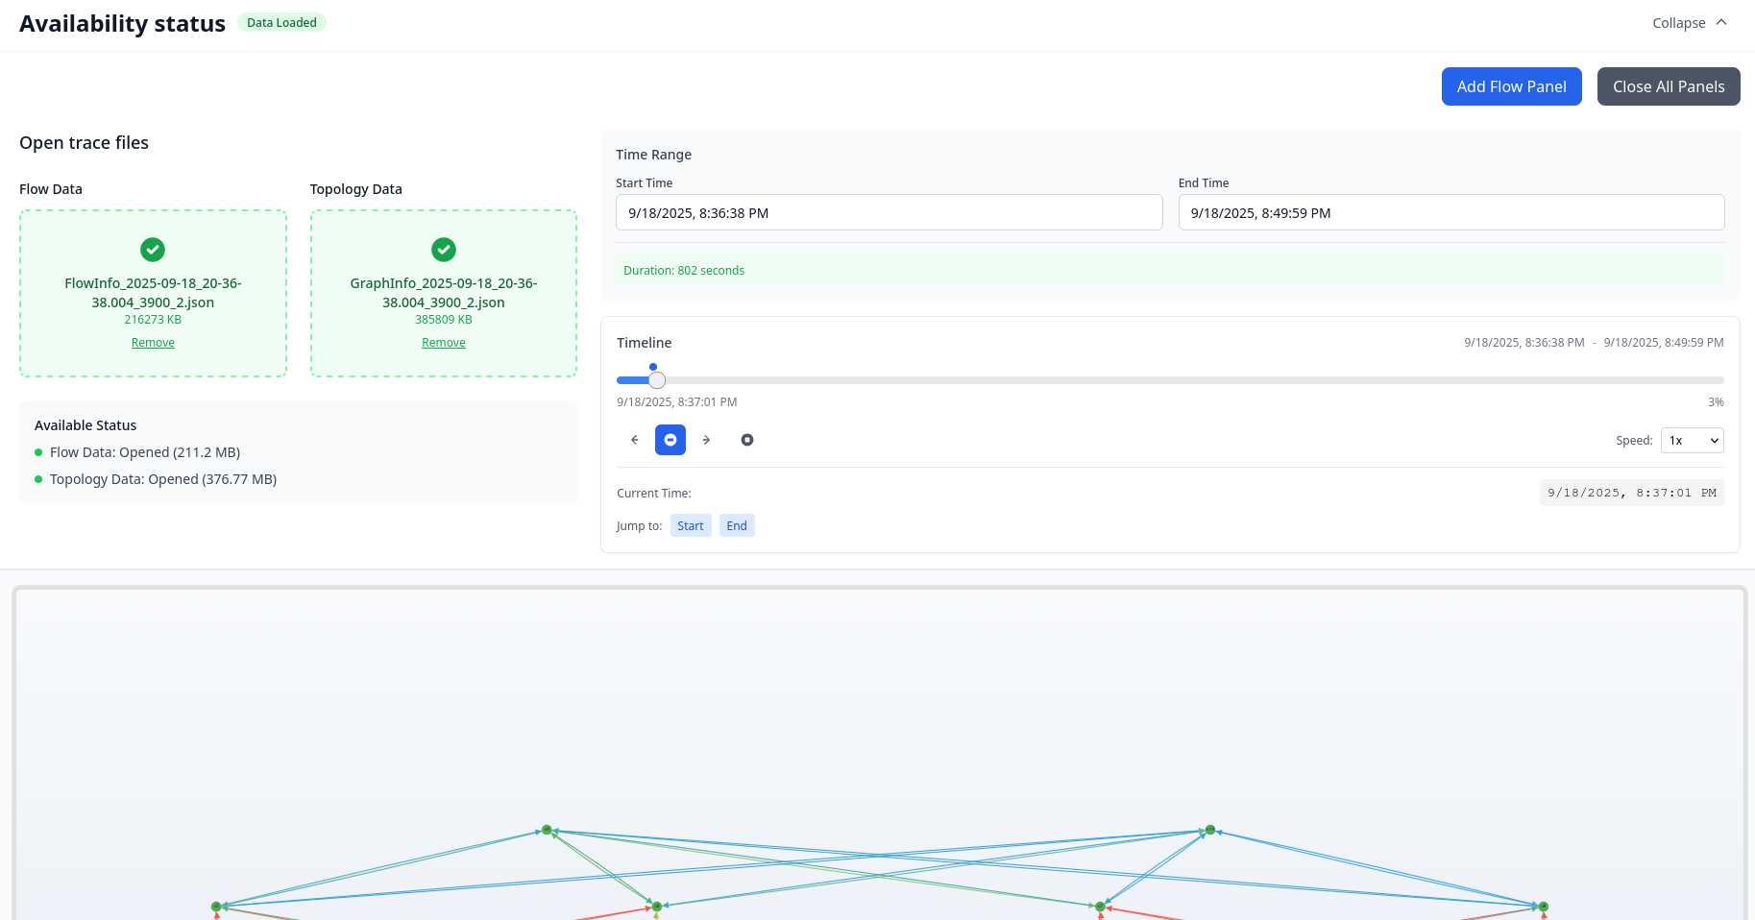1755x920 pixels.
Task: Remove the GraphInfo topology file
Action: (x=444, y=343)
